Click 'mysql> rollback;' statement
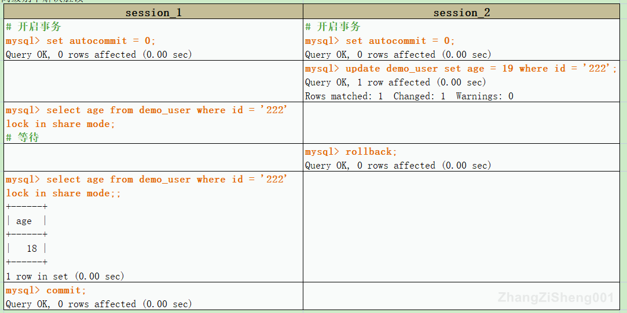 tap(351, 152)
